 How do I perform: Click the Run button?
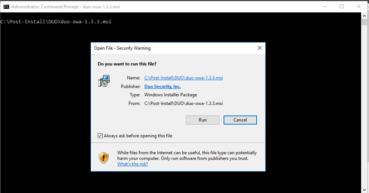coord(203,120)
